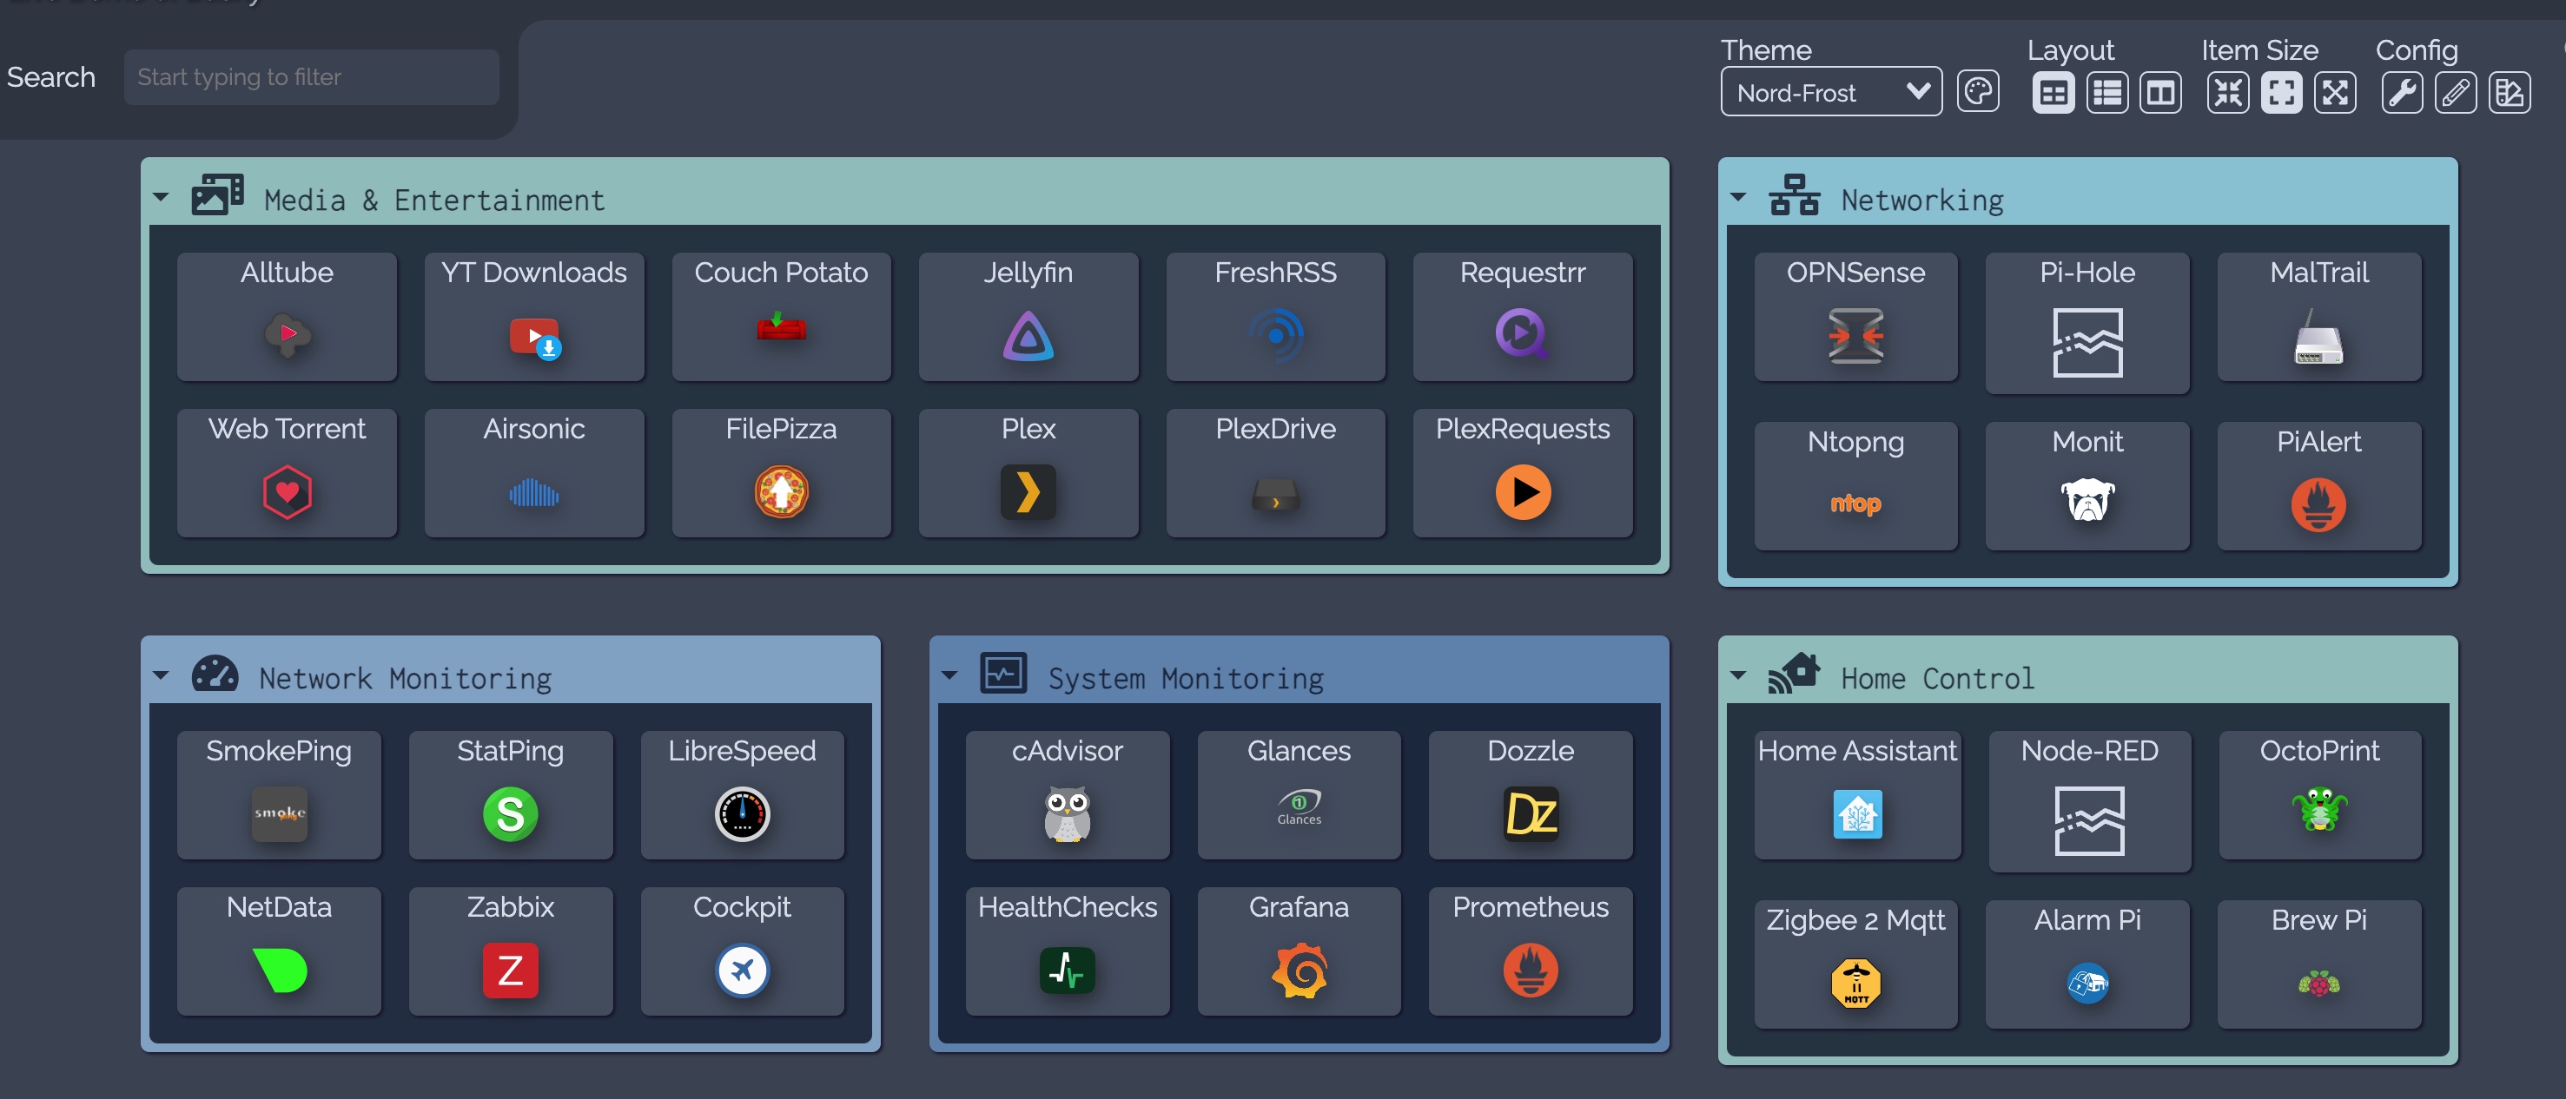This screenshot has height=1099, width=2566.
Task: Open the Dozzle log viewer tile
Action: tap(1530, 793)
